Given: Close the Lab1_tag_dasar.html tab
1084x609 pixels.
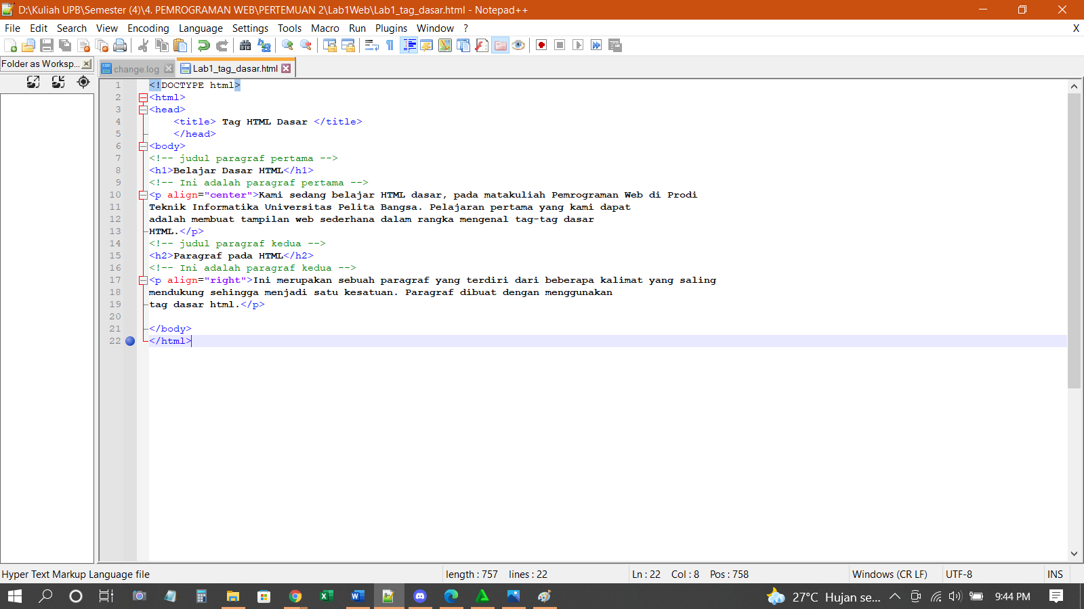Looking at the screenshot, I should tap(287, 68).
